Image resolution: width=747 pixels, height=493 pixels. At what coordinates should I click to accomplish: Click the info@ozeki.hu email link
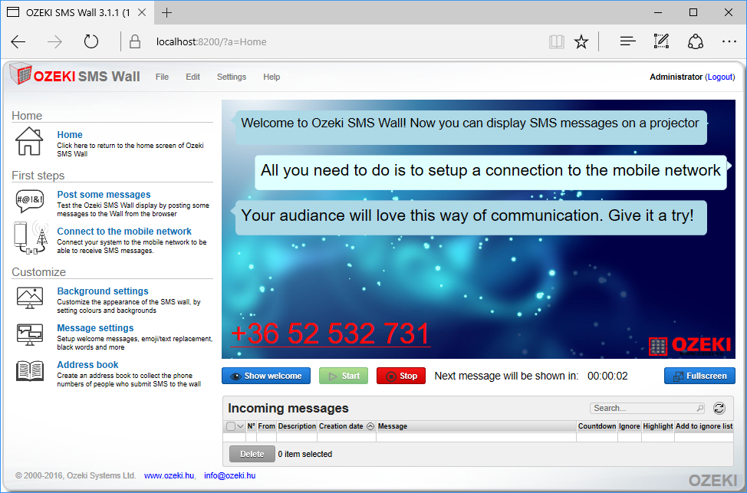click(x=229, y=475)
